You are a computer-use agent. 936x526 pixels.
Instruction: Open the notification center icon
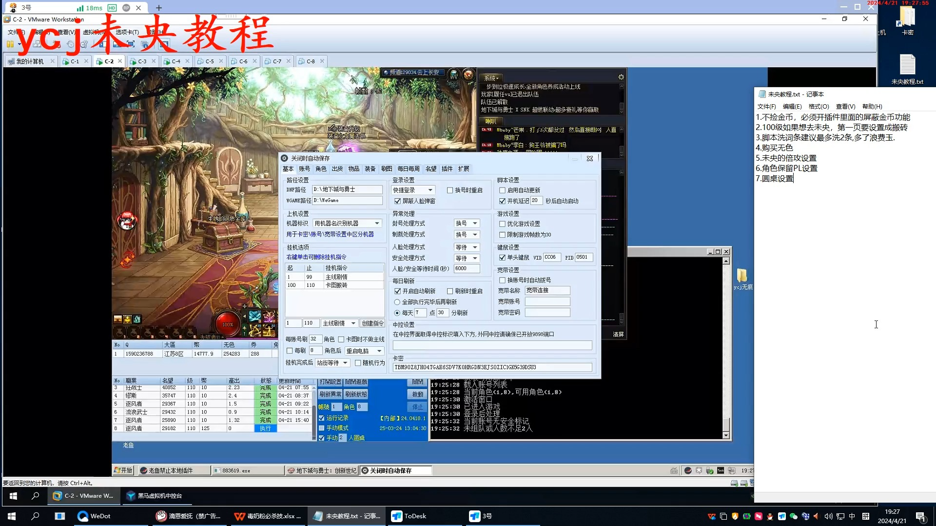pos(920,516)
